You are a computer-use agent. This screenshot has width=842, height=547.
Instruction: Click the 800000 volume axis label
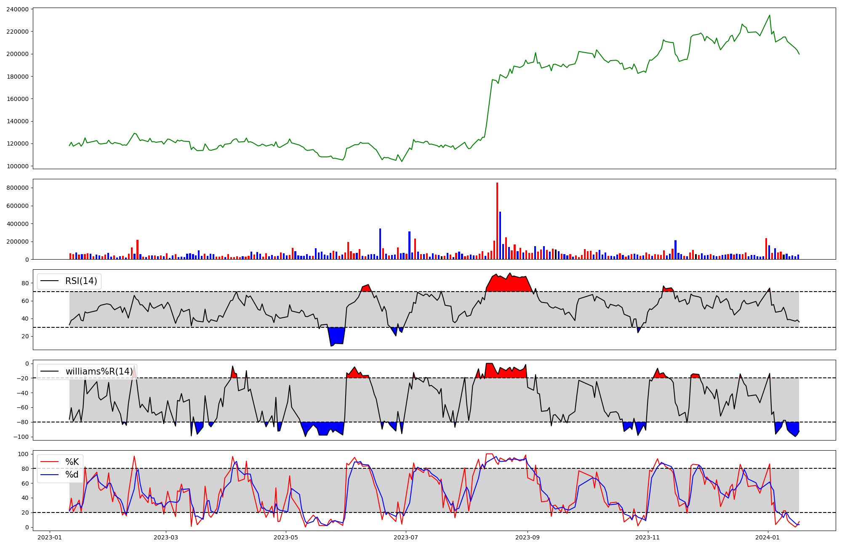(x=17, y=188)
